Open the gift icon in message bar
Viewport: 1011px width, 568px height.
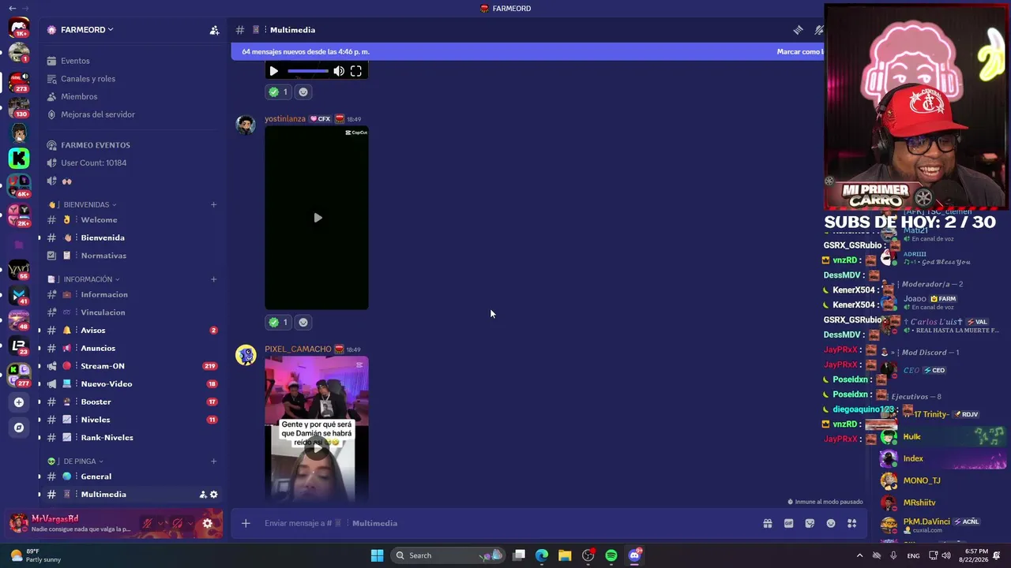(767, 523)
